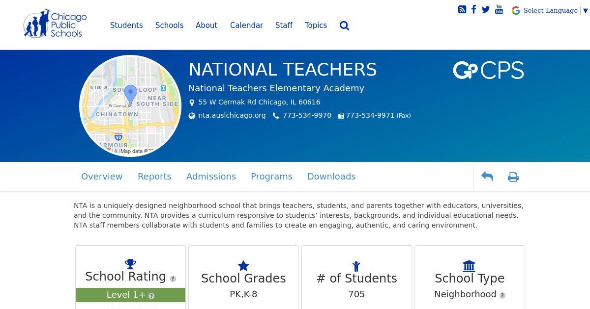
Task: Open the Staff menu
Action: coord(284,26)
